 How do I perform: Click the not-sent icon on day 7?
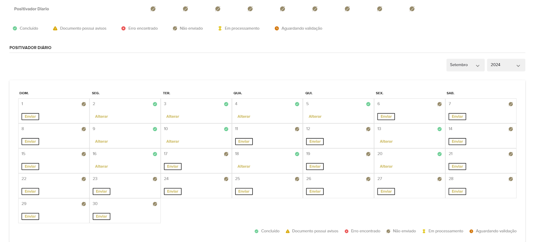(511, 104)
